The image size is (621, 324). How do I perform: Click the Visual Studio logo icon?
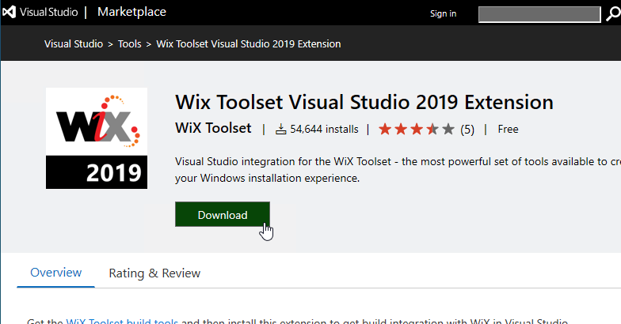[x=10, y=13]
